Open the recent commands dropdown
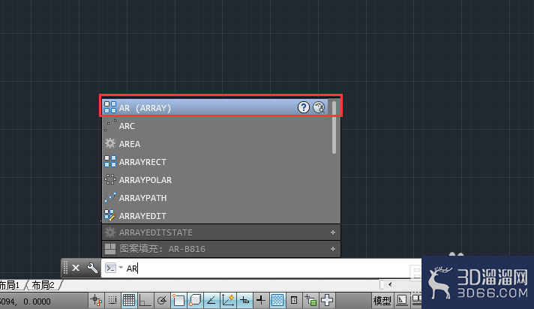The image size is (534, 309). point(121,268)
